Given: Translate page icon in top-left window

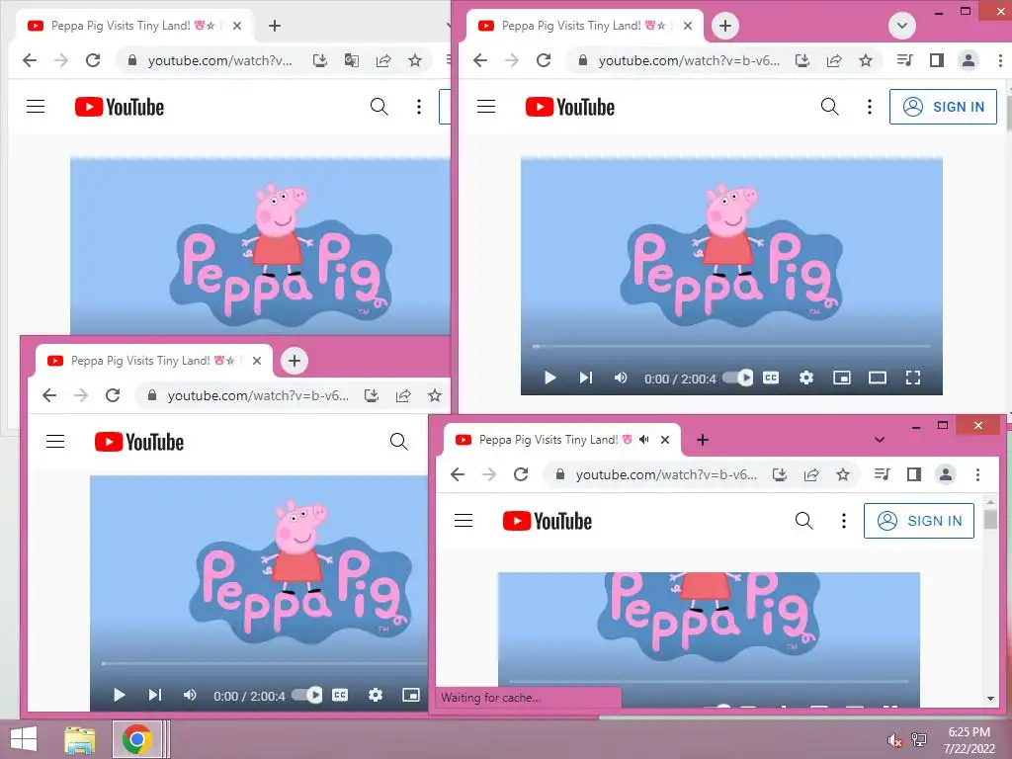Looking at the screenshot, I should tap(352, 60).
